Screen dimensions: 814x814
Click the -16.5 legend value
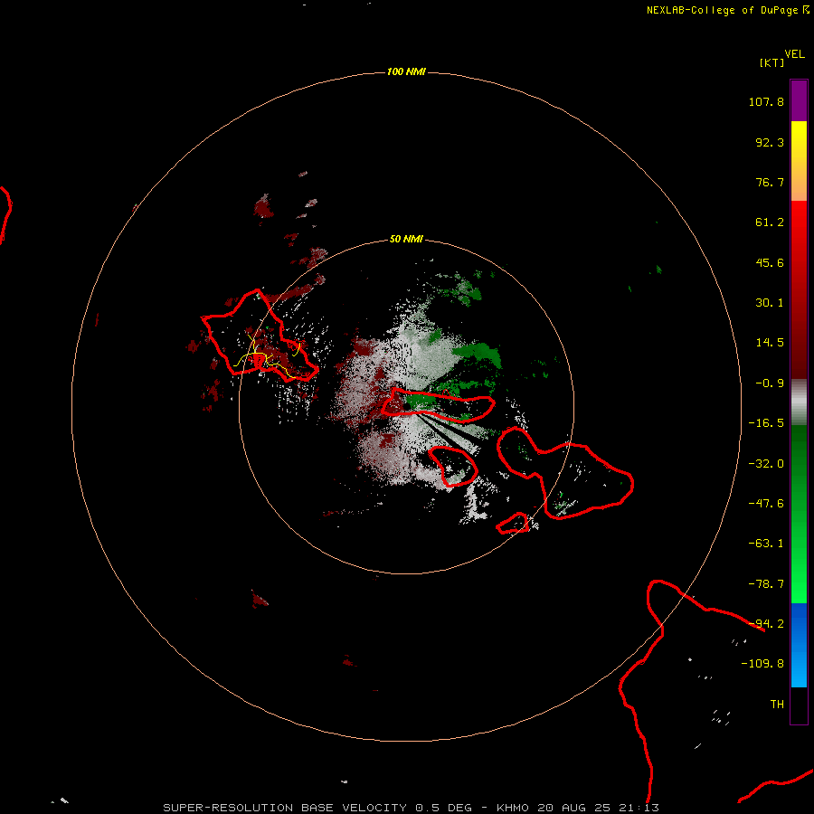[x=766, y=423]
